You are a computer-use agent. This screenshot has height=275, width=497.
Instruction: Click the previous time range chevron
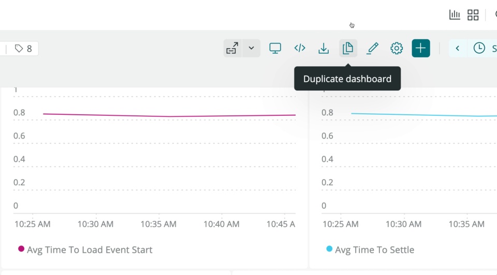tap(457, 49)
